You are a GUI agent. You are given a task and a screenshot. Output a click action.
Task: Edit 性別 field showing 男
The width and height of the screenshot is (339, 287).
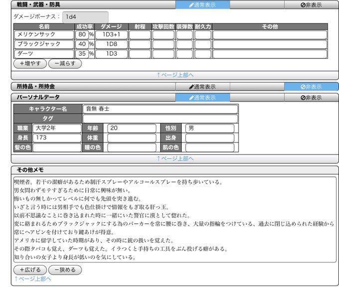(210, 128)
